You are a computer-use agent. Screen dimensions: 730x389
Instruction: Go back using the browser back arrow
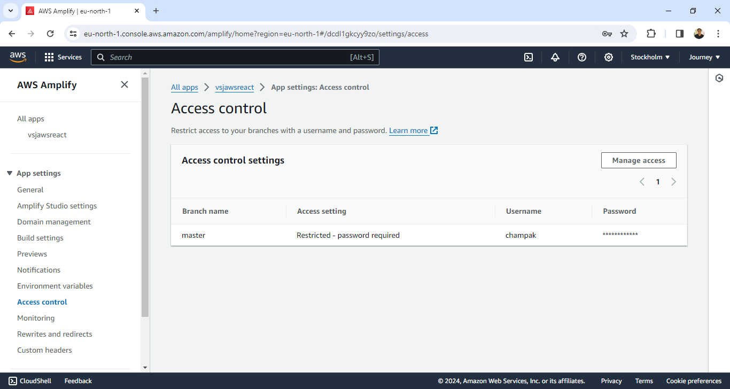12,34
